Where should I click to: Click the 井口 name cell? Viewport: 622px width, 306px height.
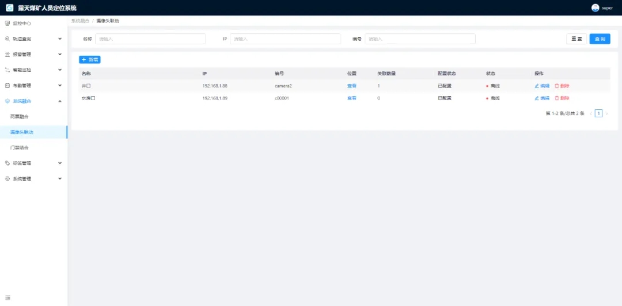(86, 86)
